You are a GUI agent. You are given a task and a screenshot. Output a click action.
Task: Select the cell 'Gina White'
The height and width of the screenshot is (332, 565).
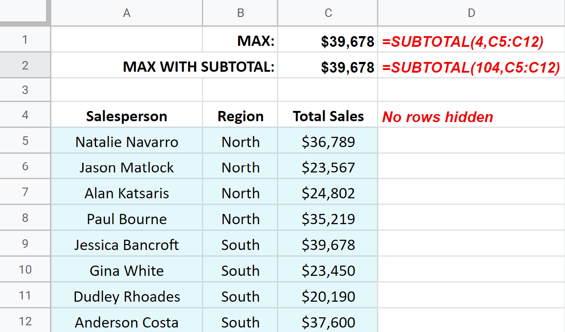(127, 270)
